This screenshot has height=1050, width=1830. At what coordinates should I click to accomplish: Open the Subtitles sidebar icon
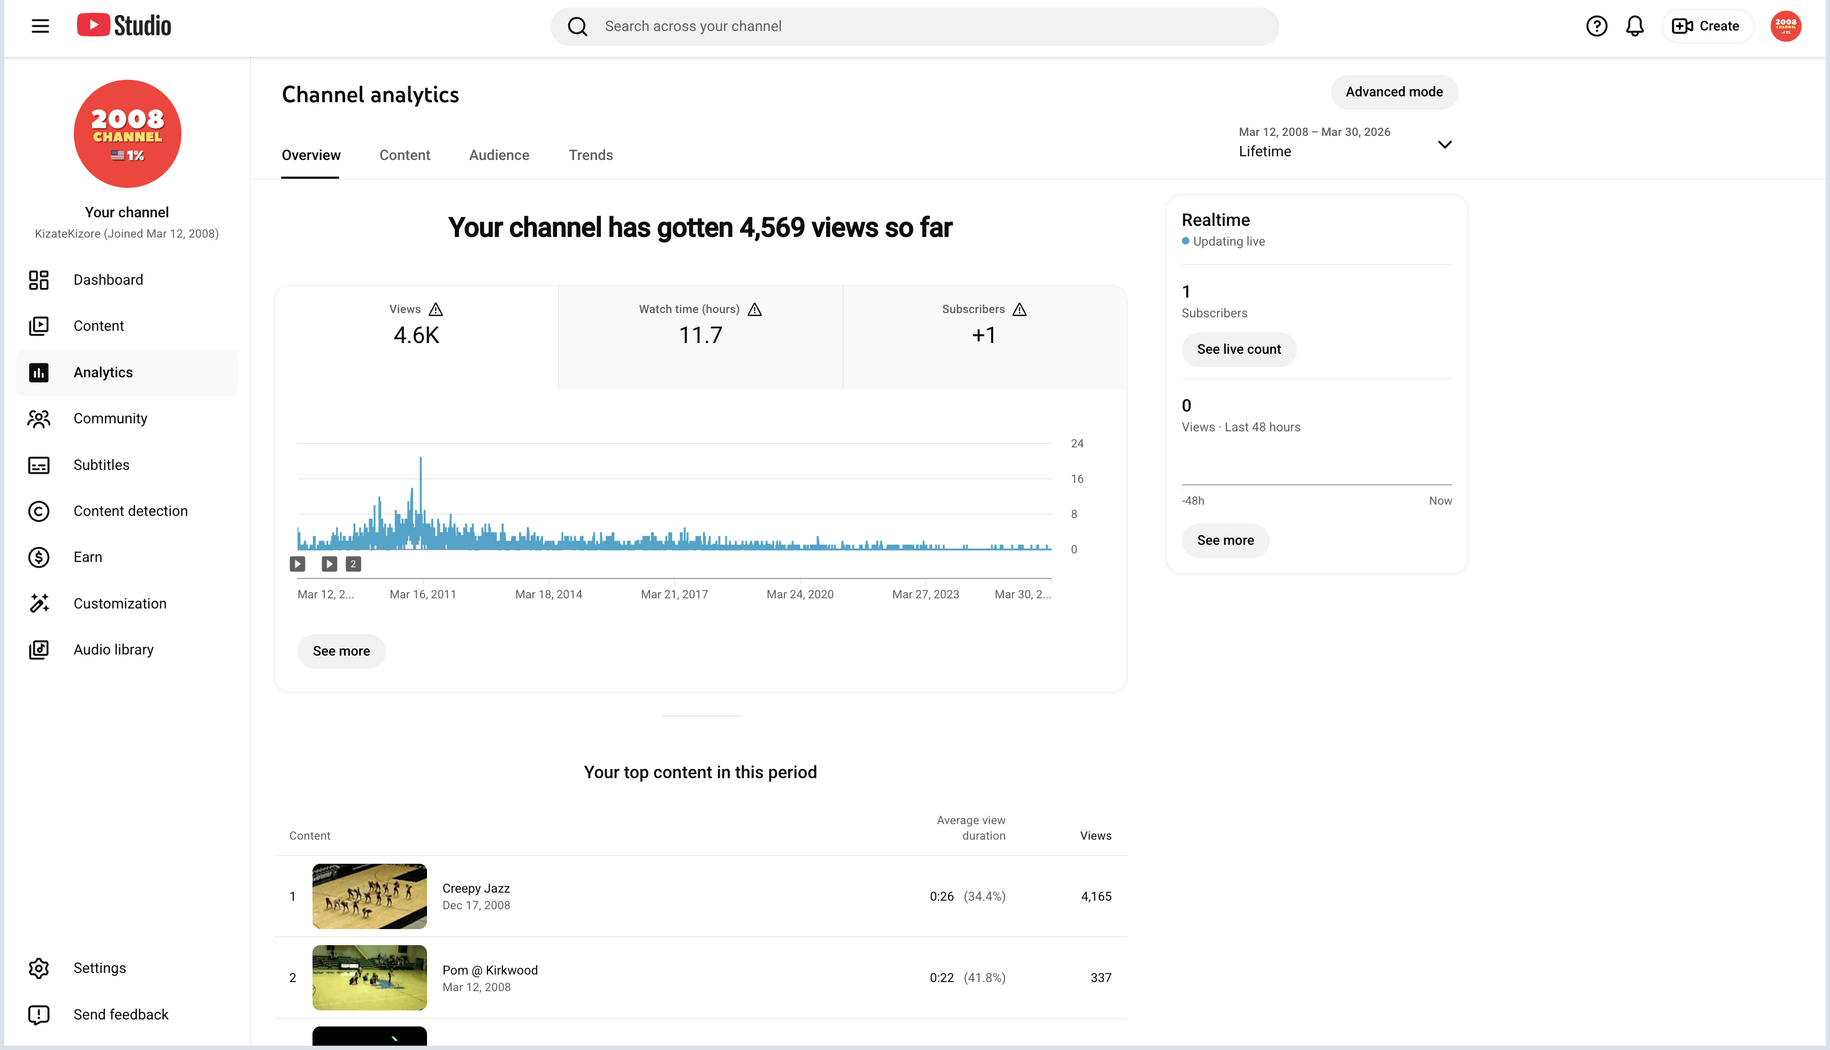(x=39, y=465)
